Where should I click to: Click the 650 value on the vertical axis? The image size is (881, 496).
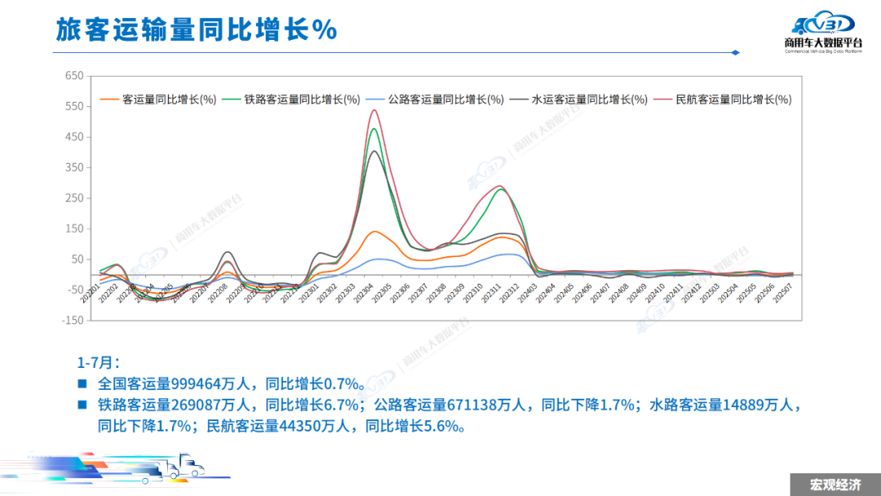[76, 74]
